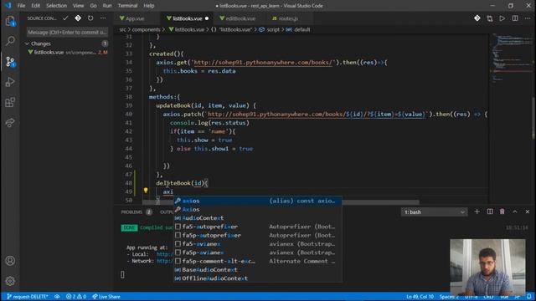
Task: Select the listBooks.vue editor tab
Action: point(188,18)
